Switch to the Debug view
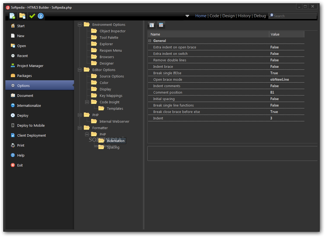The width and height of the screenshot is (325, 237). [x=260, y=16]
